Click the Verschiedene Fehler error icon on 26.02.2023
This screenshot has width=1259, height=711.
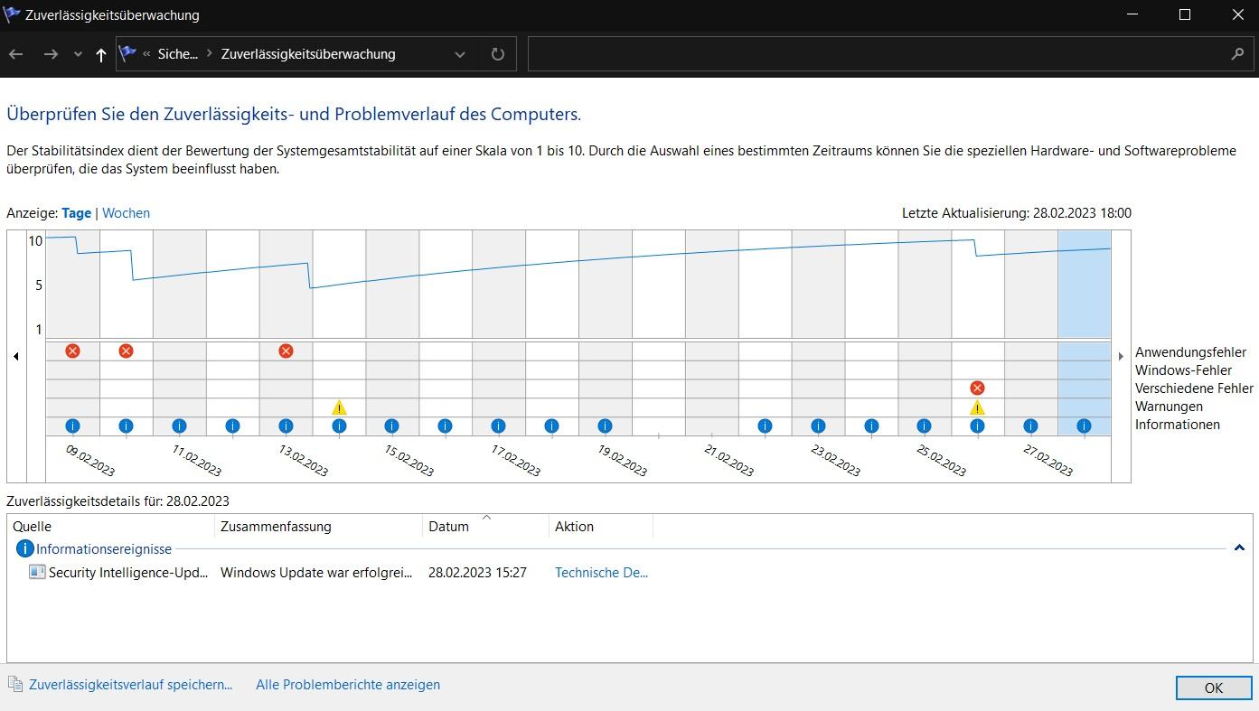pos(977,388)
